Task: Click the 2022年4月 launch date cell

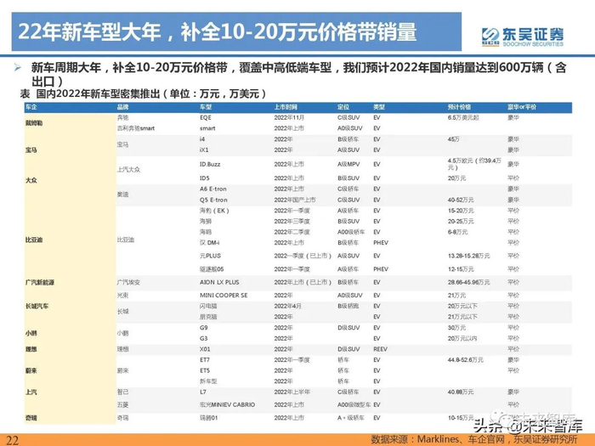Action: [287, 306]
